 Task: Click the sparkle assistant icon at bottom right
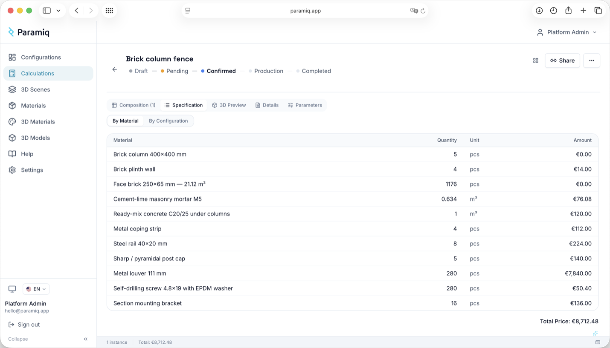(595, 333)
